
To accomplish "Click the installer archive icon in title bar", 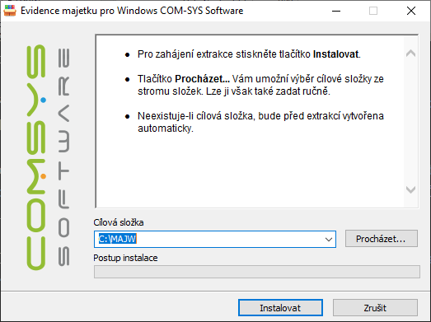I will [10, 11].
